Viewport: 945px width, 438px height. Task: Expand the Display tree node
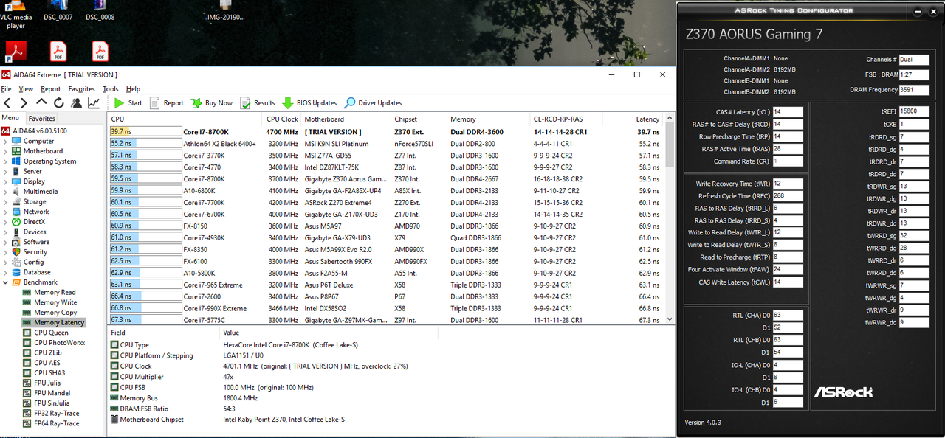[6, 181]
